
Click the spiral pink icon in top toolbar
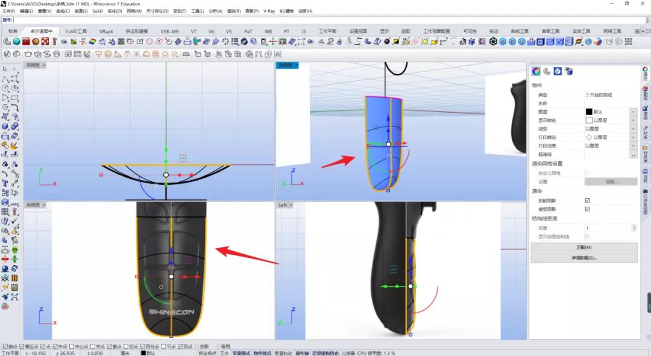pyautogui.click(x=415, y=42)
